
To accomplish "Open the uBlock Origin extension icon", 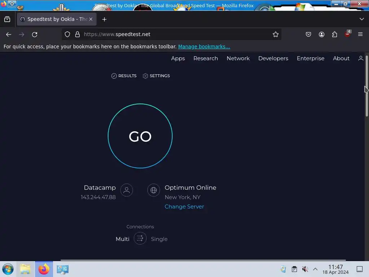I will click(x=348, y=34).
